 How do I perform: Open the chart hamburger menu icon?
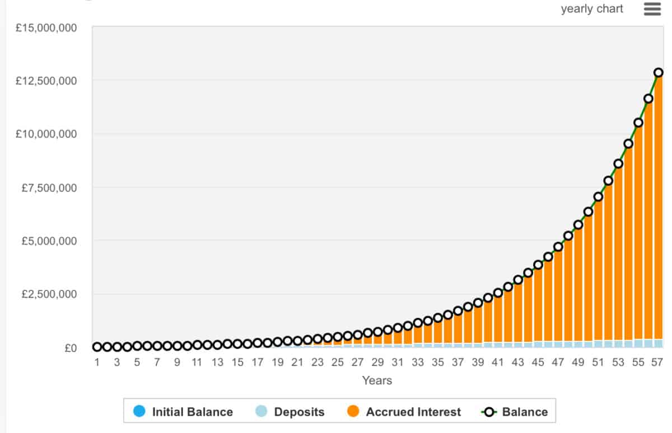click(x=652, y=9)
